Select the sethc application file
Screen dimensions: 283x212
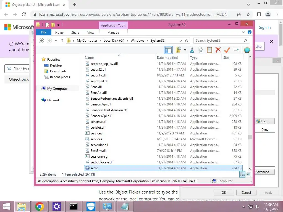point(163,168)
